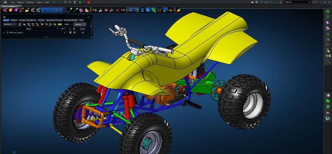
Task: Click the green move arrows icon in right sidebar
Action: tap(328, 11)
